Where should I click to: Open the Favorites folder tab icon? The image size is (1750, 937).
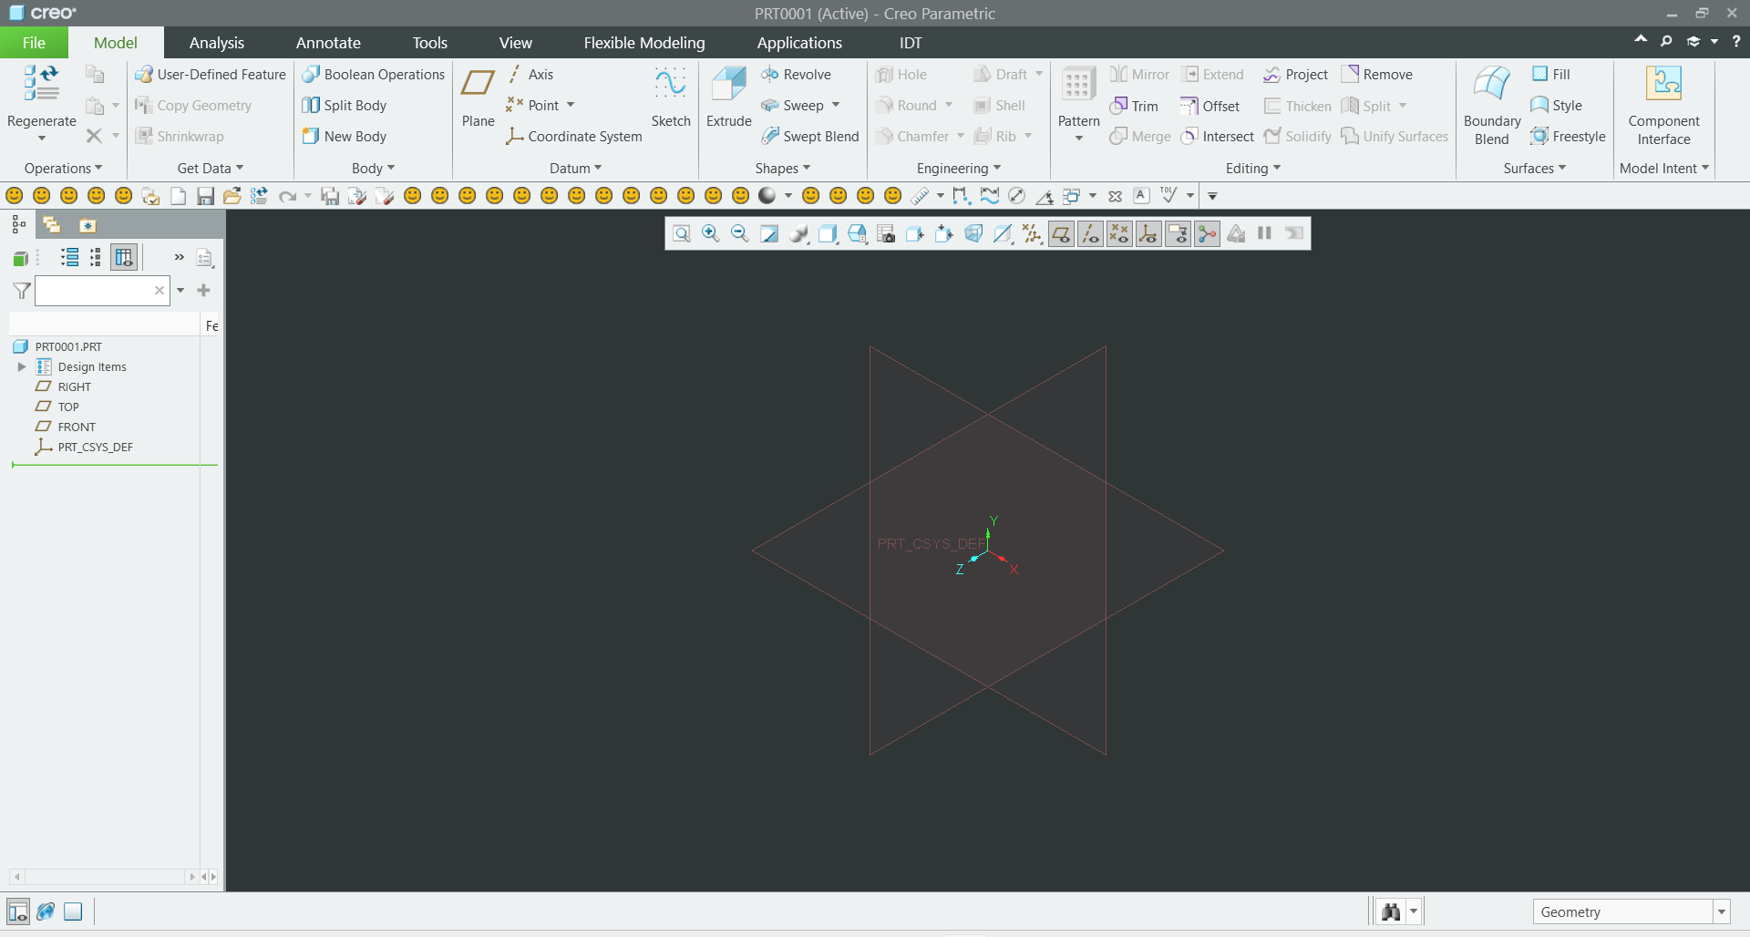(x=87, y=225)
